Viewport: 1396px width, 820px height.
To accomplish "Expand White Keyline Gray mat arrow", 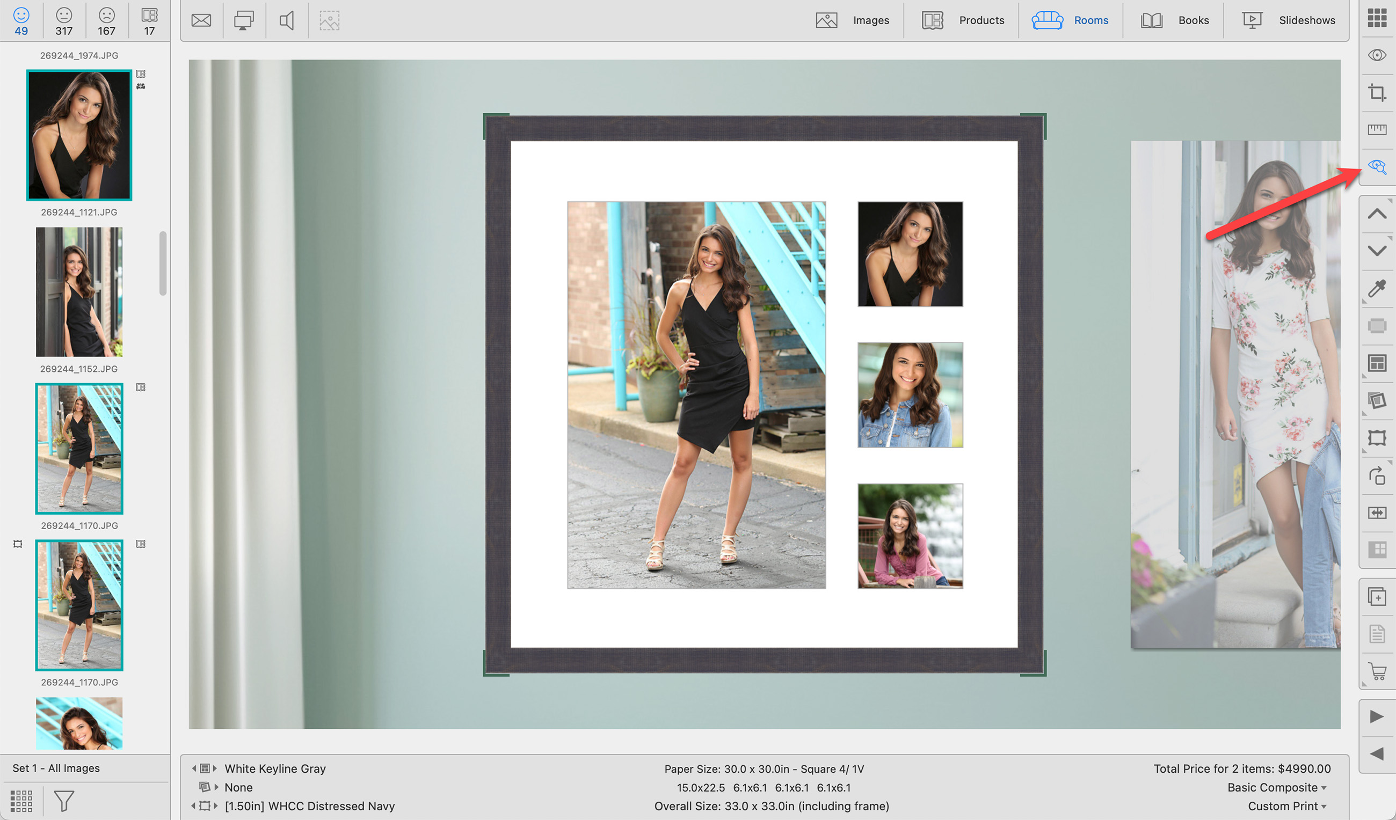I will [x=215, y=768].
